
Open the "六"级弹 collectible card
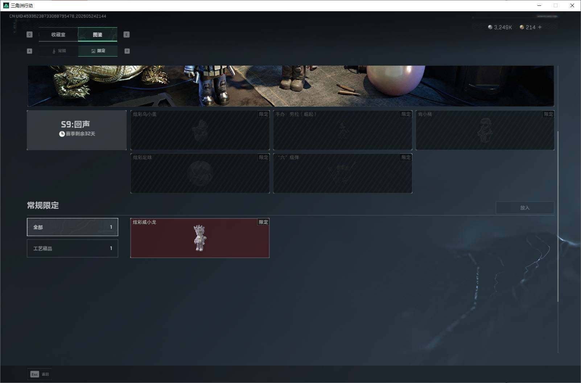click(x=343, y=173)
